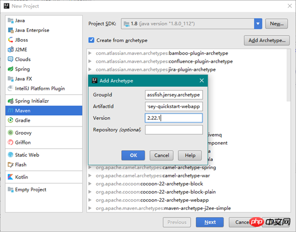Viewport: 296px width, 232px height.
Task: Open the Project SDK dropdown arrow
Action: tap(258, 24)
